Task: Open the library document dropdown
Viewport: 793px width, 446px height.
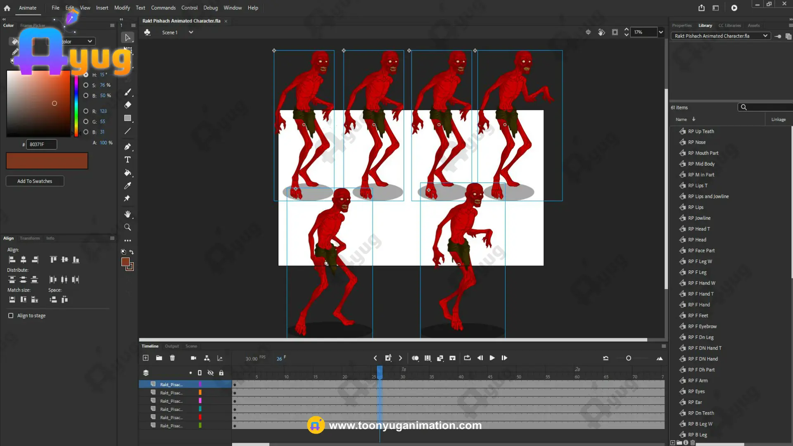Action: tap(765, 36)
